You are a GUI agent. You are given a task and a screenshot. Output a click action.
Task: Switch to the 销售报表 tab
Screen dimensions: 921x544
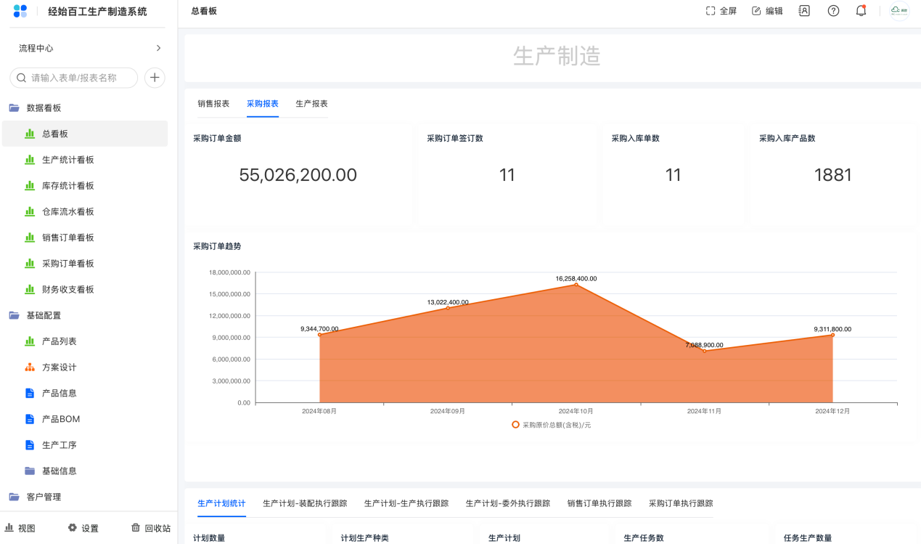tap(213, 104)
